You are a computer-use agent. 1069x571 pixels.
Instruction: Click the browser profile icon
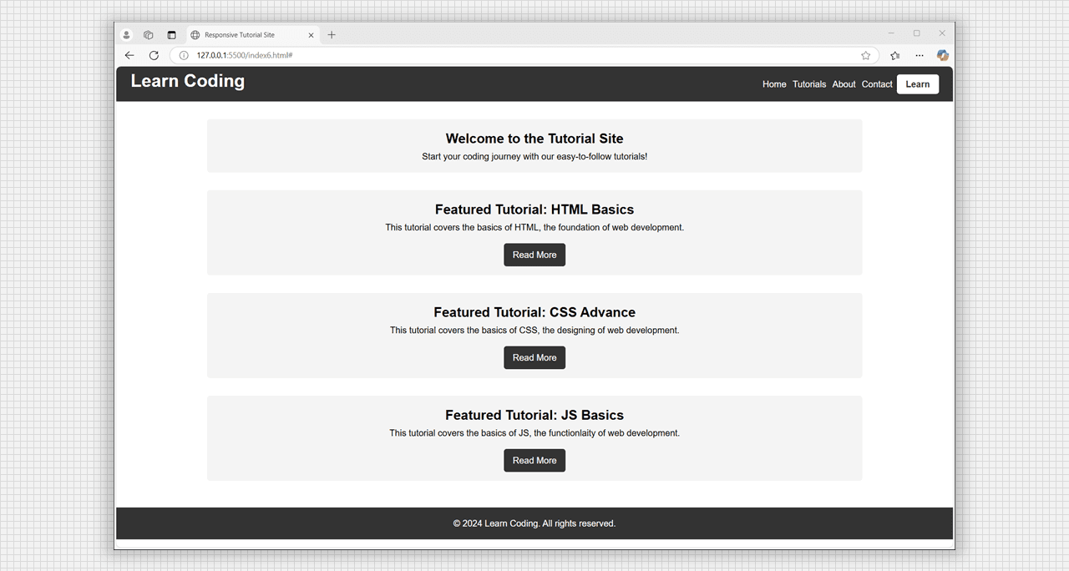pos(126,35)
